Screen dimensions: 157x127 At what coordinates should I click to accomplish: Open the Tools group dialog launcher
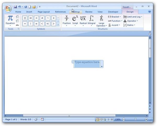pyautogui.click(x=18, y=29)
